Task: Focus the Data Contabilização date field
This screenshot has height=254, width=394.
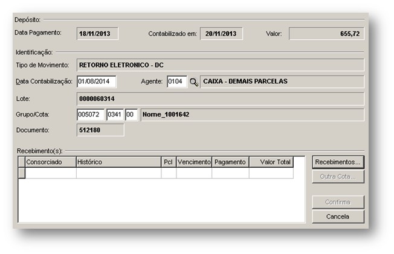Action: (97, 81)
